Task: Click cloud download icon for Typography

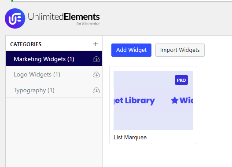Action: point(96,90)
